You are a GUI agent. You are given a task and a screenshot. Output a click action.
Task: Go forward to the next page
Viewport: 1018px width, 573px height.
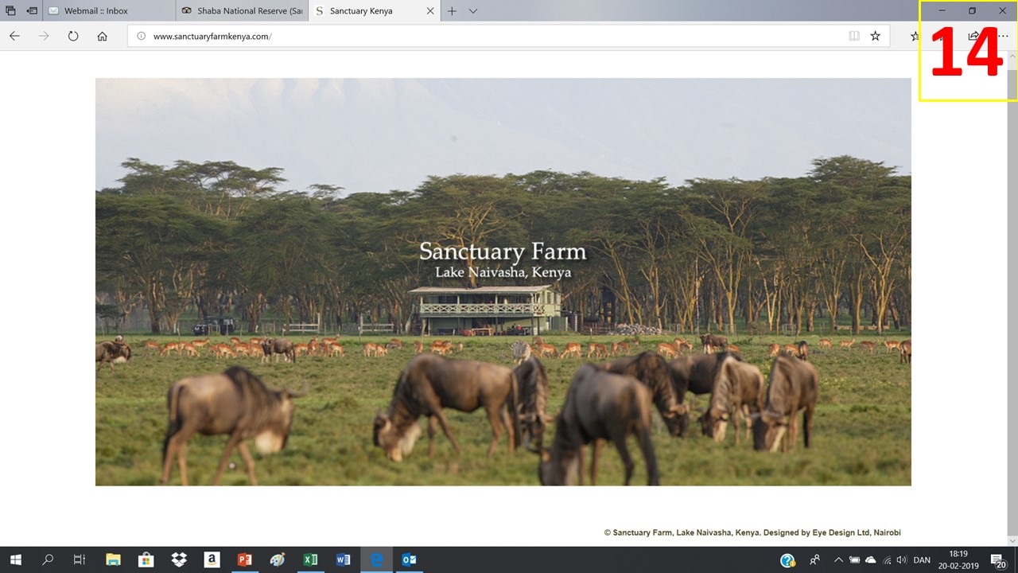coord(44,36)
